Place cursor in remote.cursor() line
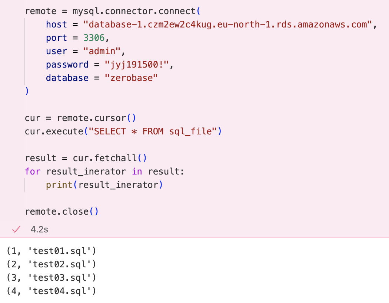This screenshot has height=303, width=389. [x=80, y=118]
